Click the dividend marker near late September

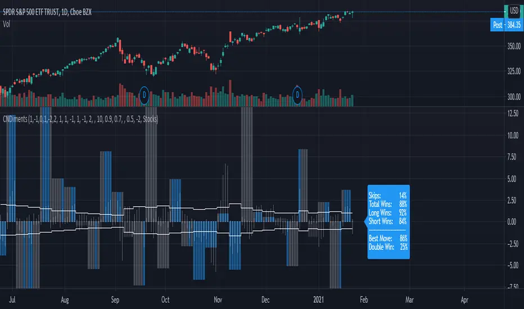[144, 95]
